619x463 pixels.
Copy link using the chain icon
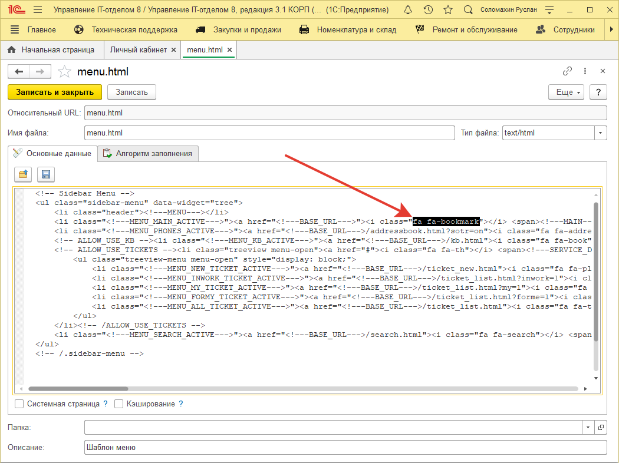[567, 71]
